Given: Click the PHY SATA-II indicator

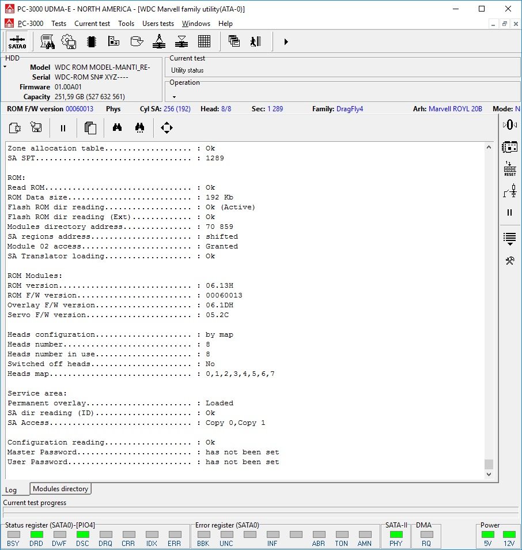Looking at the screenshot, I should point(396,534).
